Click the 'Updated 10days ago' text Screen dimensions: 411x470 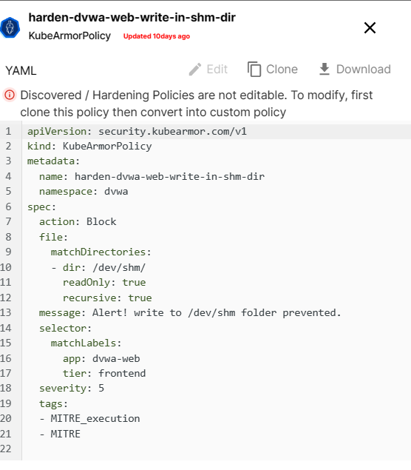(157, 36)
